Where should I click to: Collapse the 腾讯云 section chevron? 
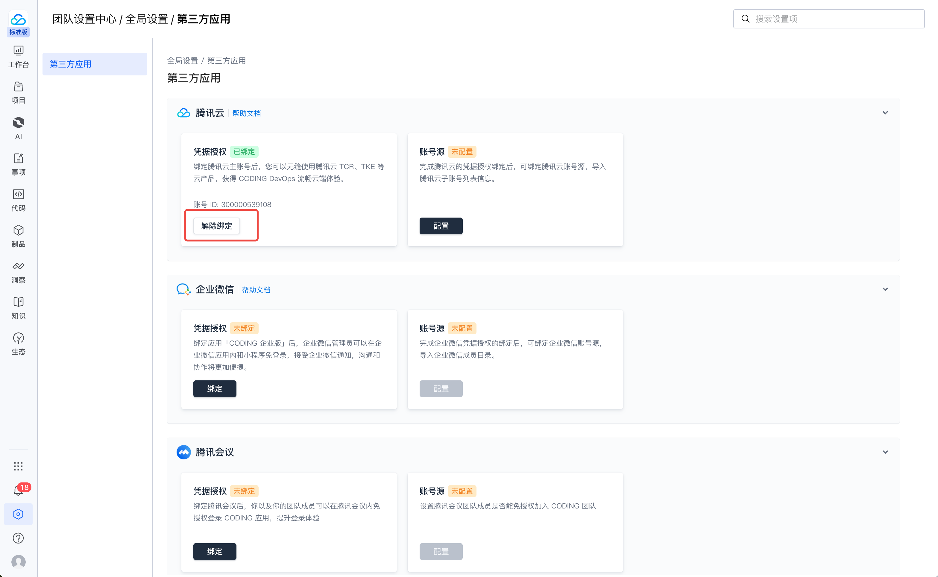(x=885, y=113)
